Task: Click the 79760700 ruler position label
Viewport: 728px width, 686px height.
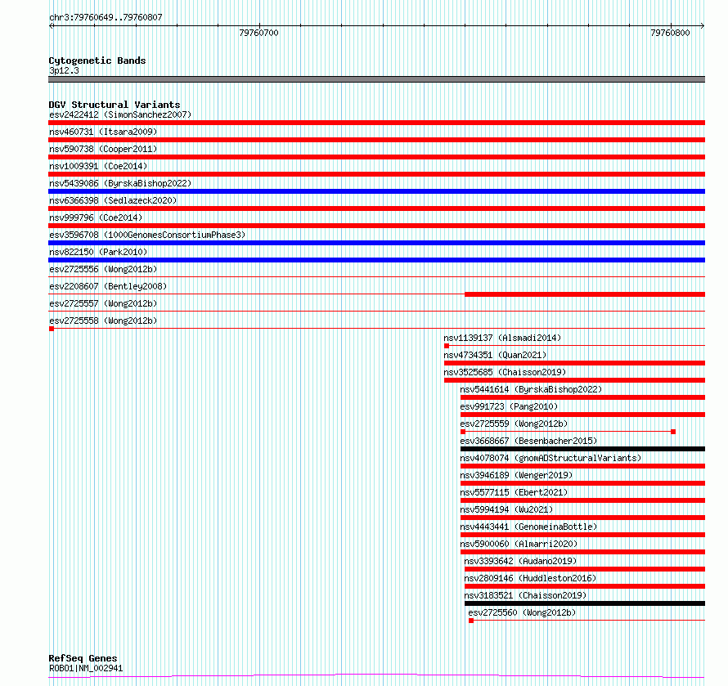Action: coord(258,33)
